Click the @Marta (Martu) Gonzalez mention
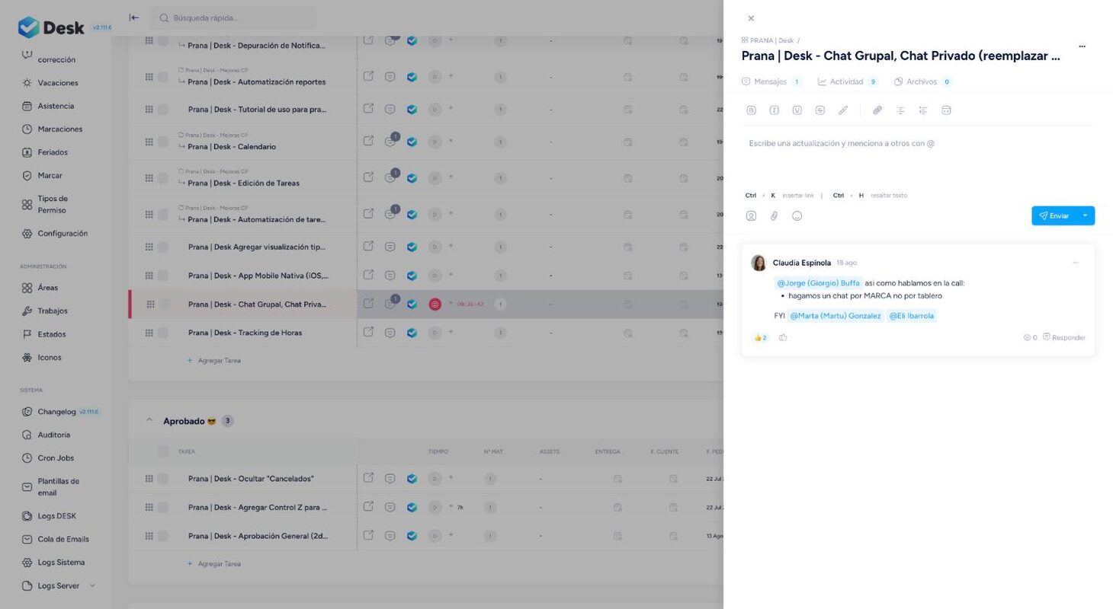The height and width of the screenshot is (609, 1113). [835, 316]
